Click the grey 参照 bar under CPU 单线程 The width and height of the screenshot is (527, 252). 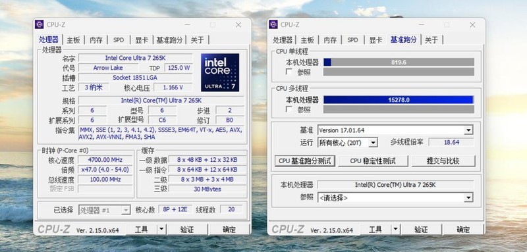coord(399,72)
